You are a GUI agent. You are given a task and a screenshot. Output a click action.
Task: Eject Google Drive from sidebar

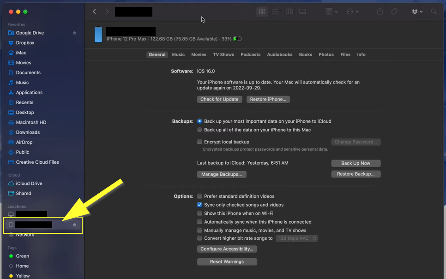coord(74,33)
